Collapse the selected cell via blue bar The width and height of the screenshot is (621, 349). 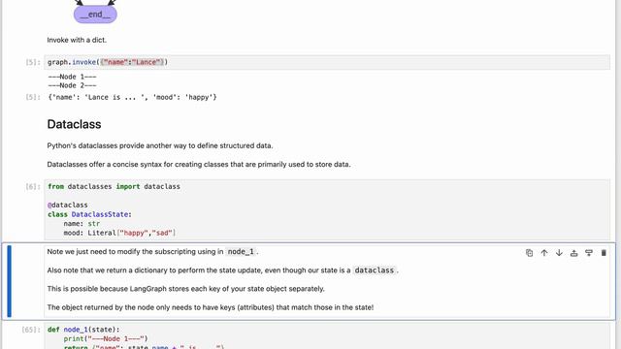[x=9, y=281]
